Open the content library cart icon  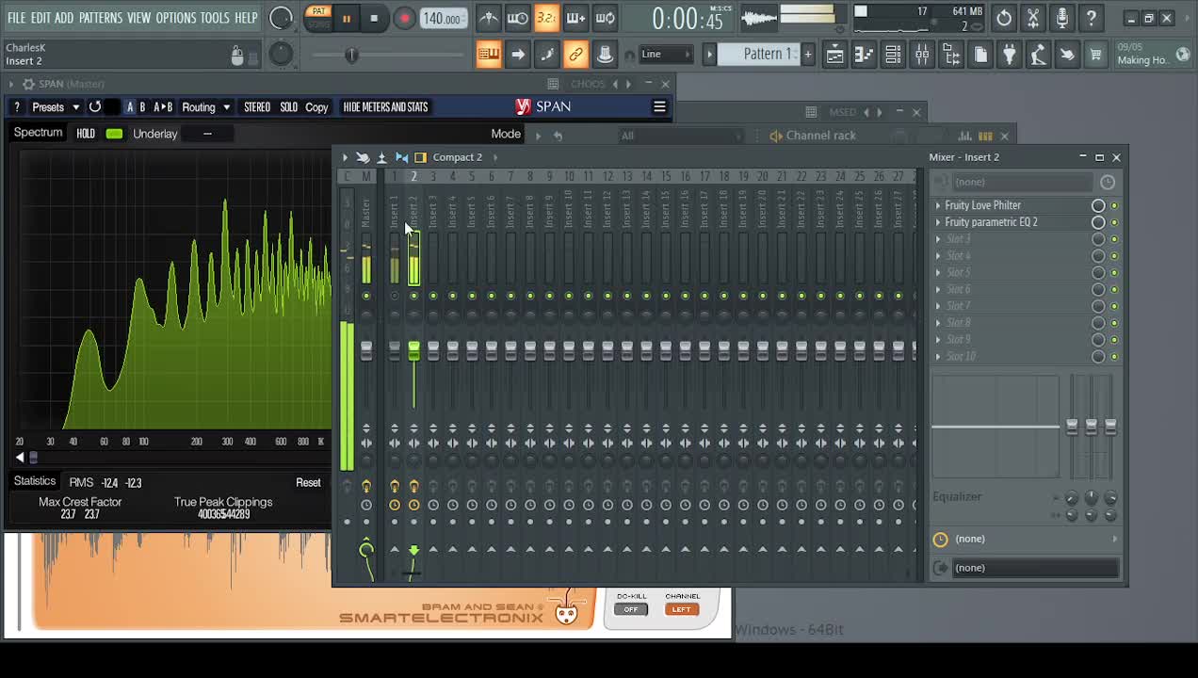(x=1095, y=55)
